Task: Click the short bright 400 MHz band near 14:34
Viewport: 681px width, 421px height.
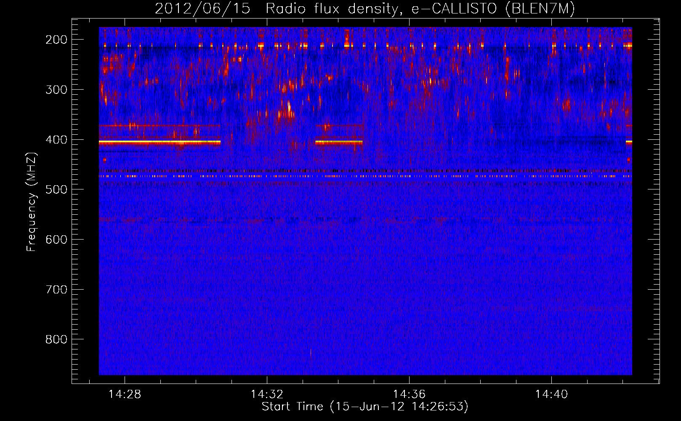Action: (339, 142)
